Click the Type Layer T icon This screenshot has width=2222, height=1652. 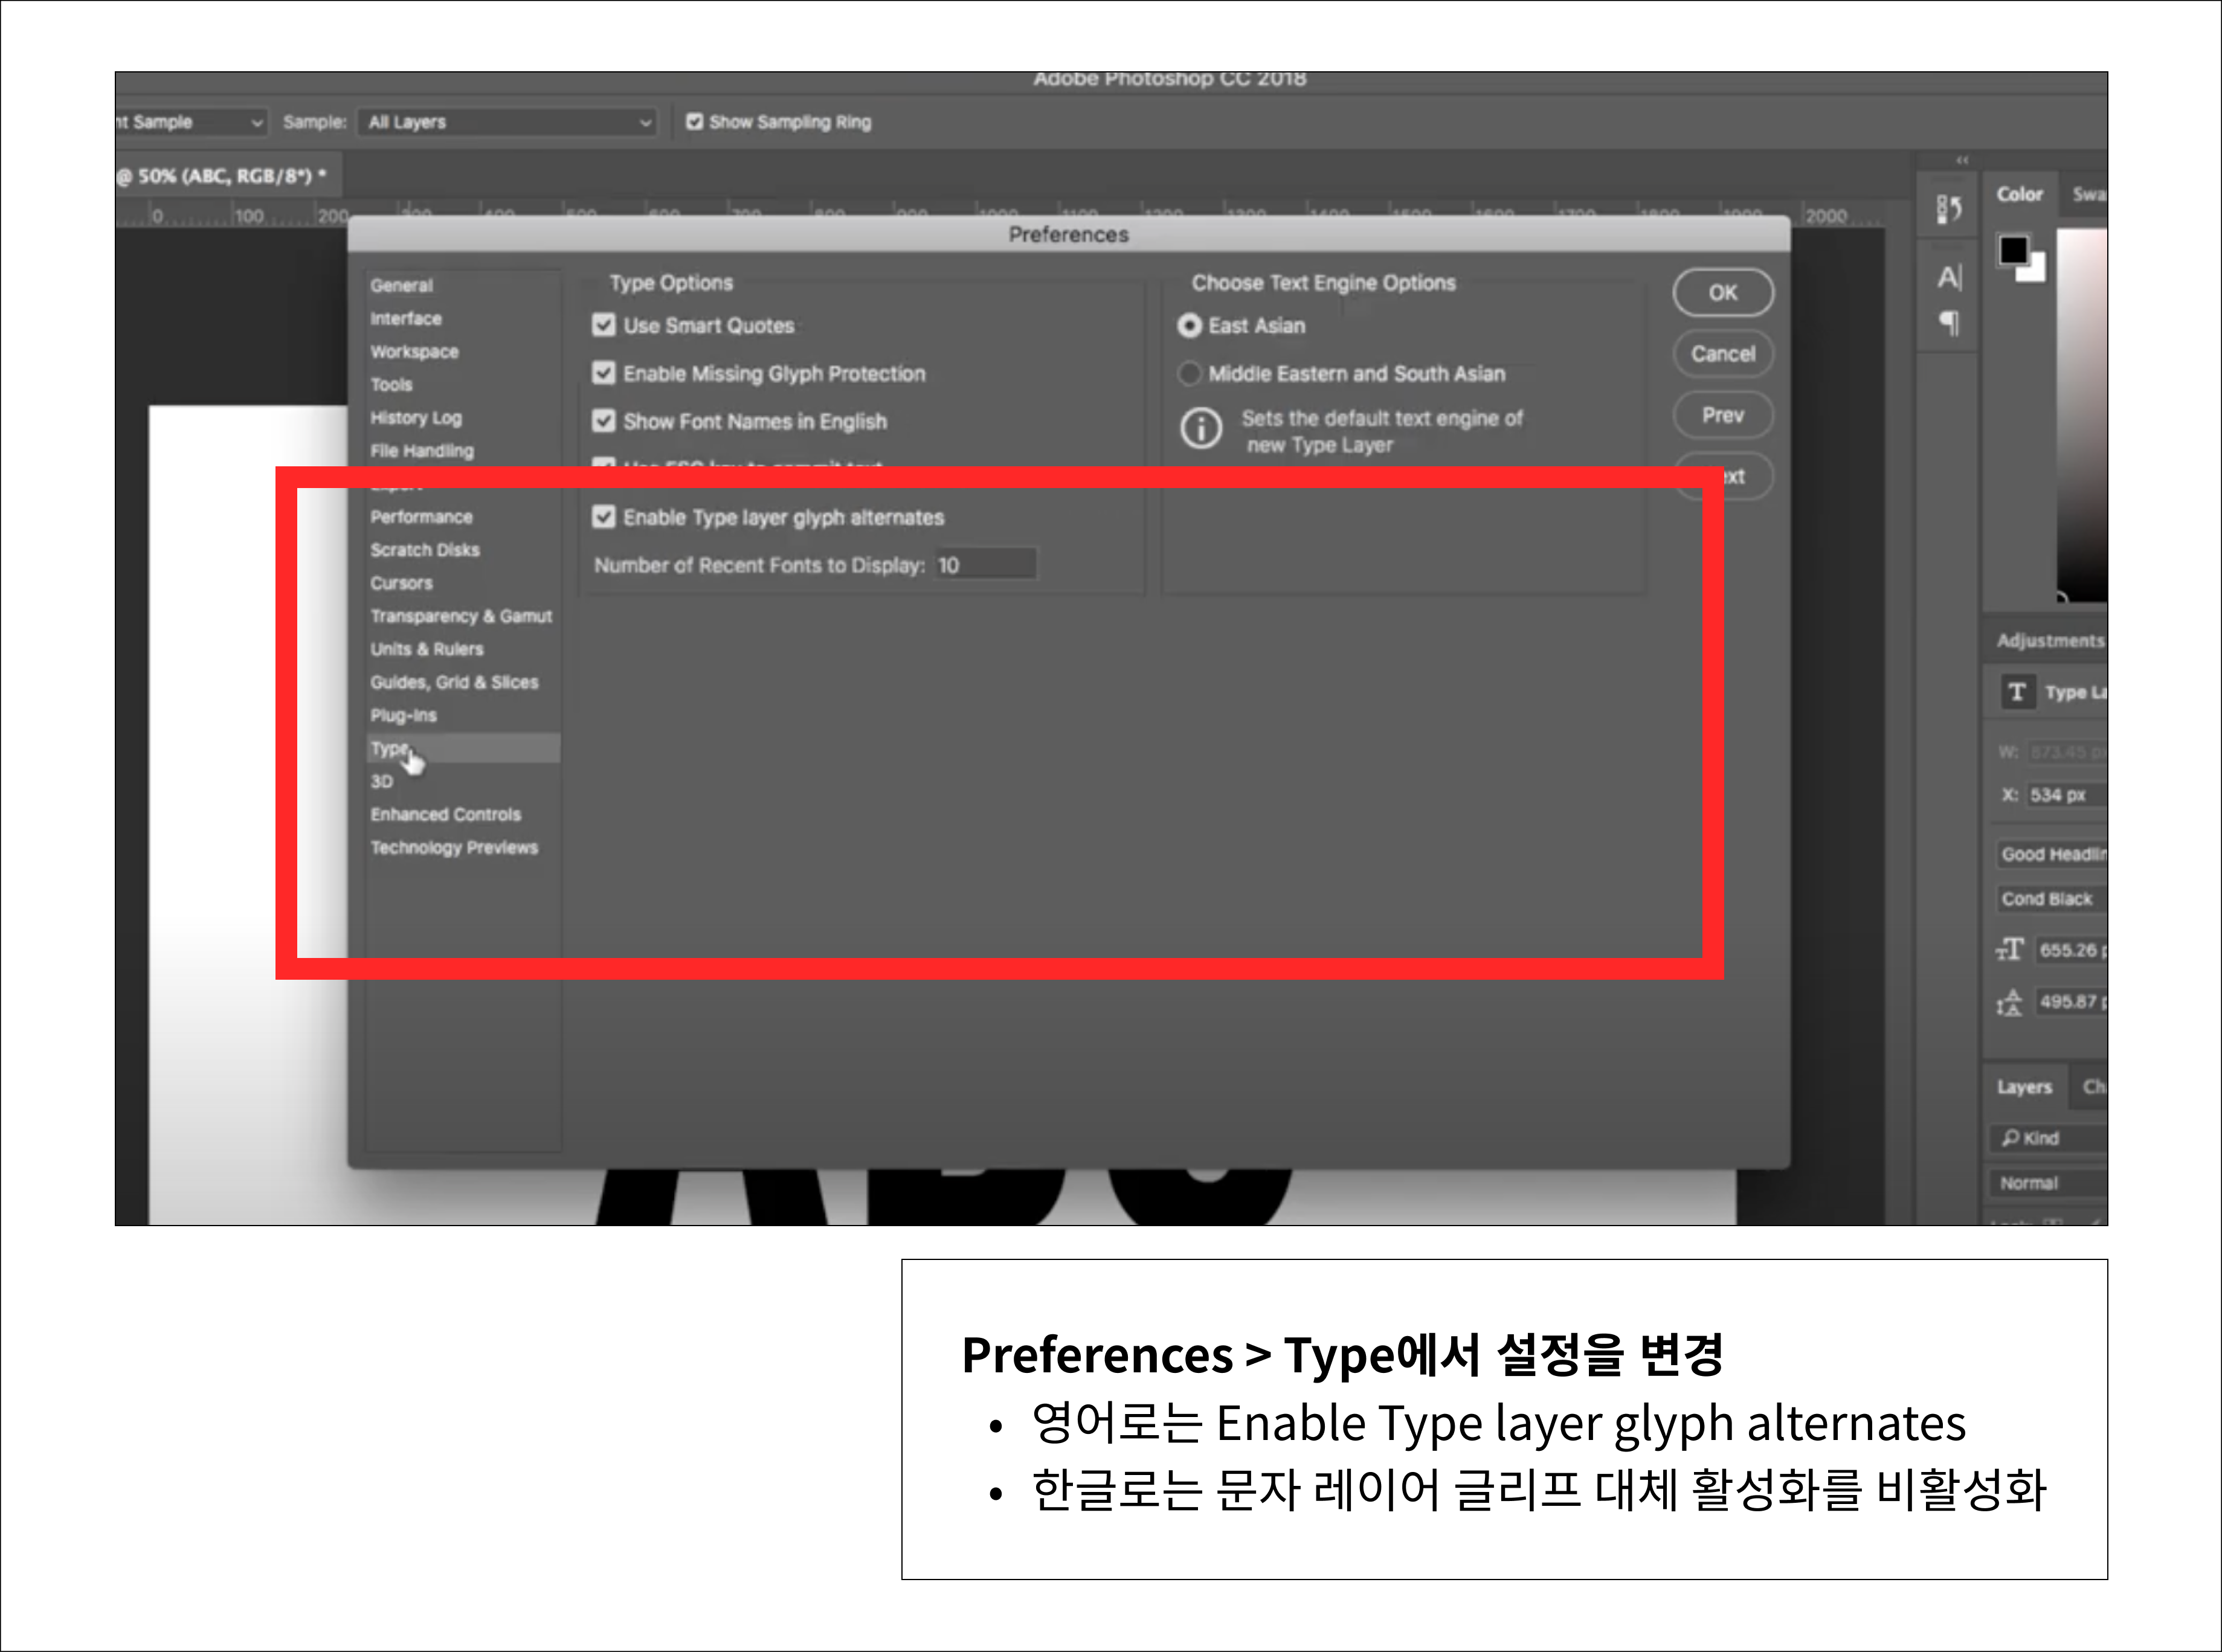coord(2017,692)
